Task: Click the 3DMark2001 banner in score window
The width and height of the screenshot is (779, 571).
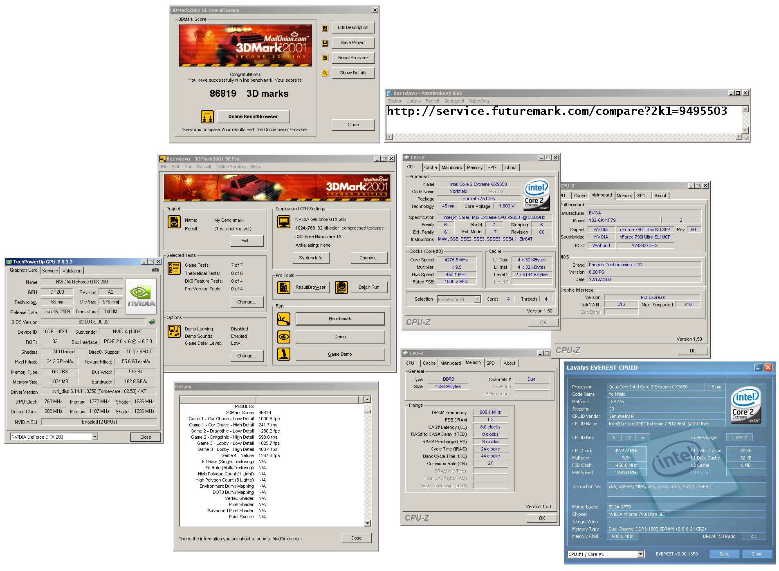Action: (x=245, y=46)
